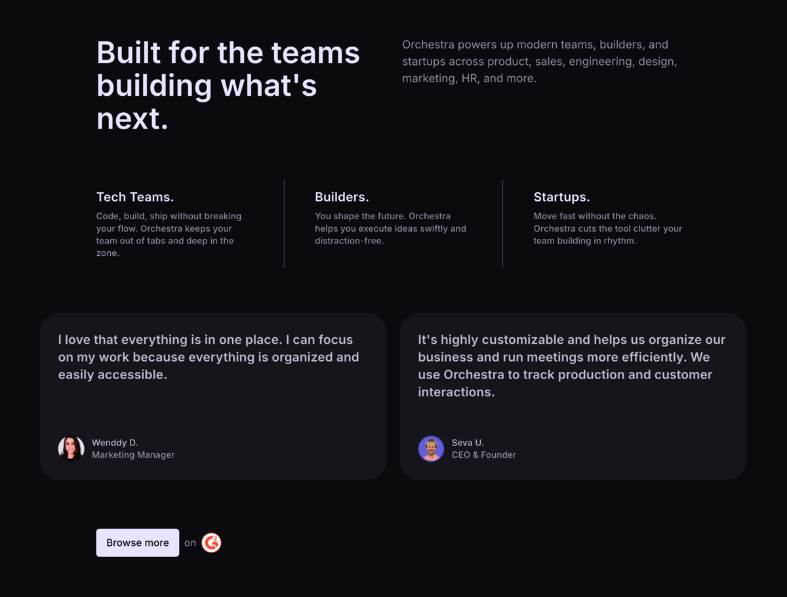The width and height of the screenshot is (787, 597).
Task: Open Seva U.'s testimonial card
Action: [x=573, y=394]
